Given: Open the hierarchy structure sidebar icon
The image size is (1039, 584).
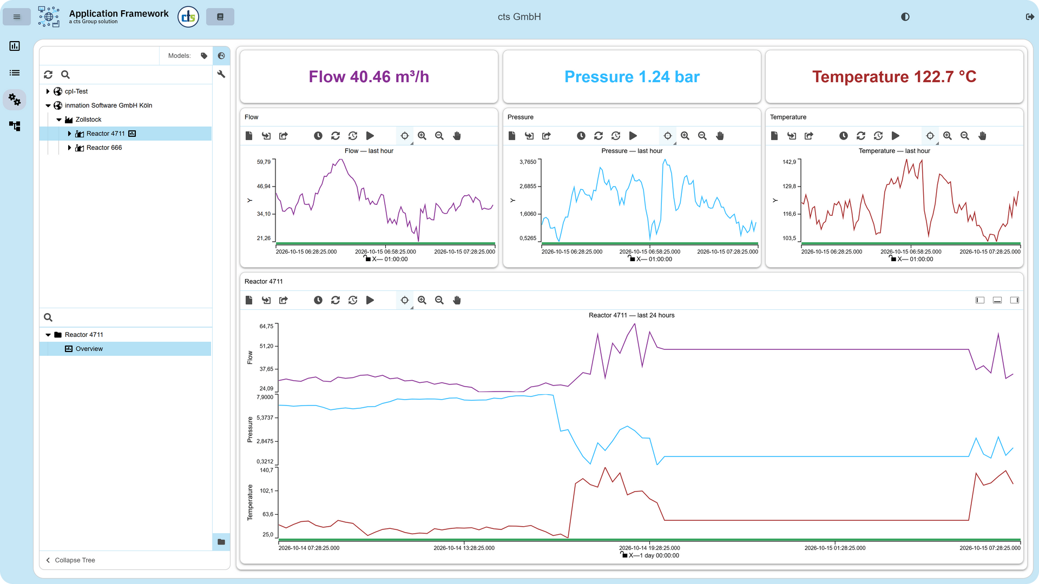Looking at the screenshot, I should tap(15, 126).
